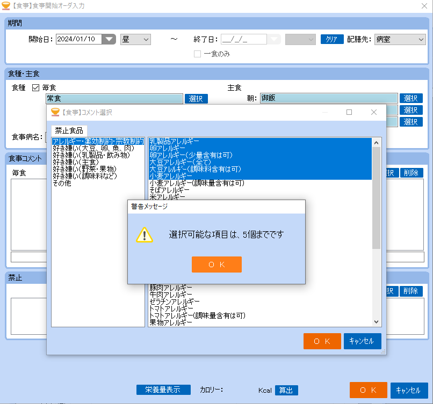433x404 pixels.
Task: Click the 栄養量表示 button
Action: point(163,390)
